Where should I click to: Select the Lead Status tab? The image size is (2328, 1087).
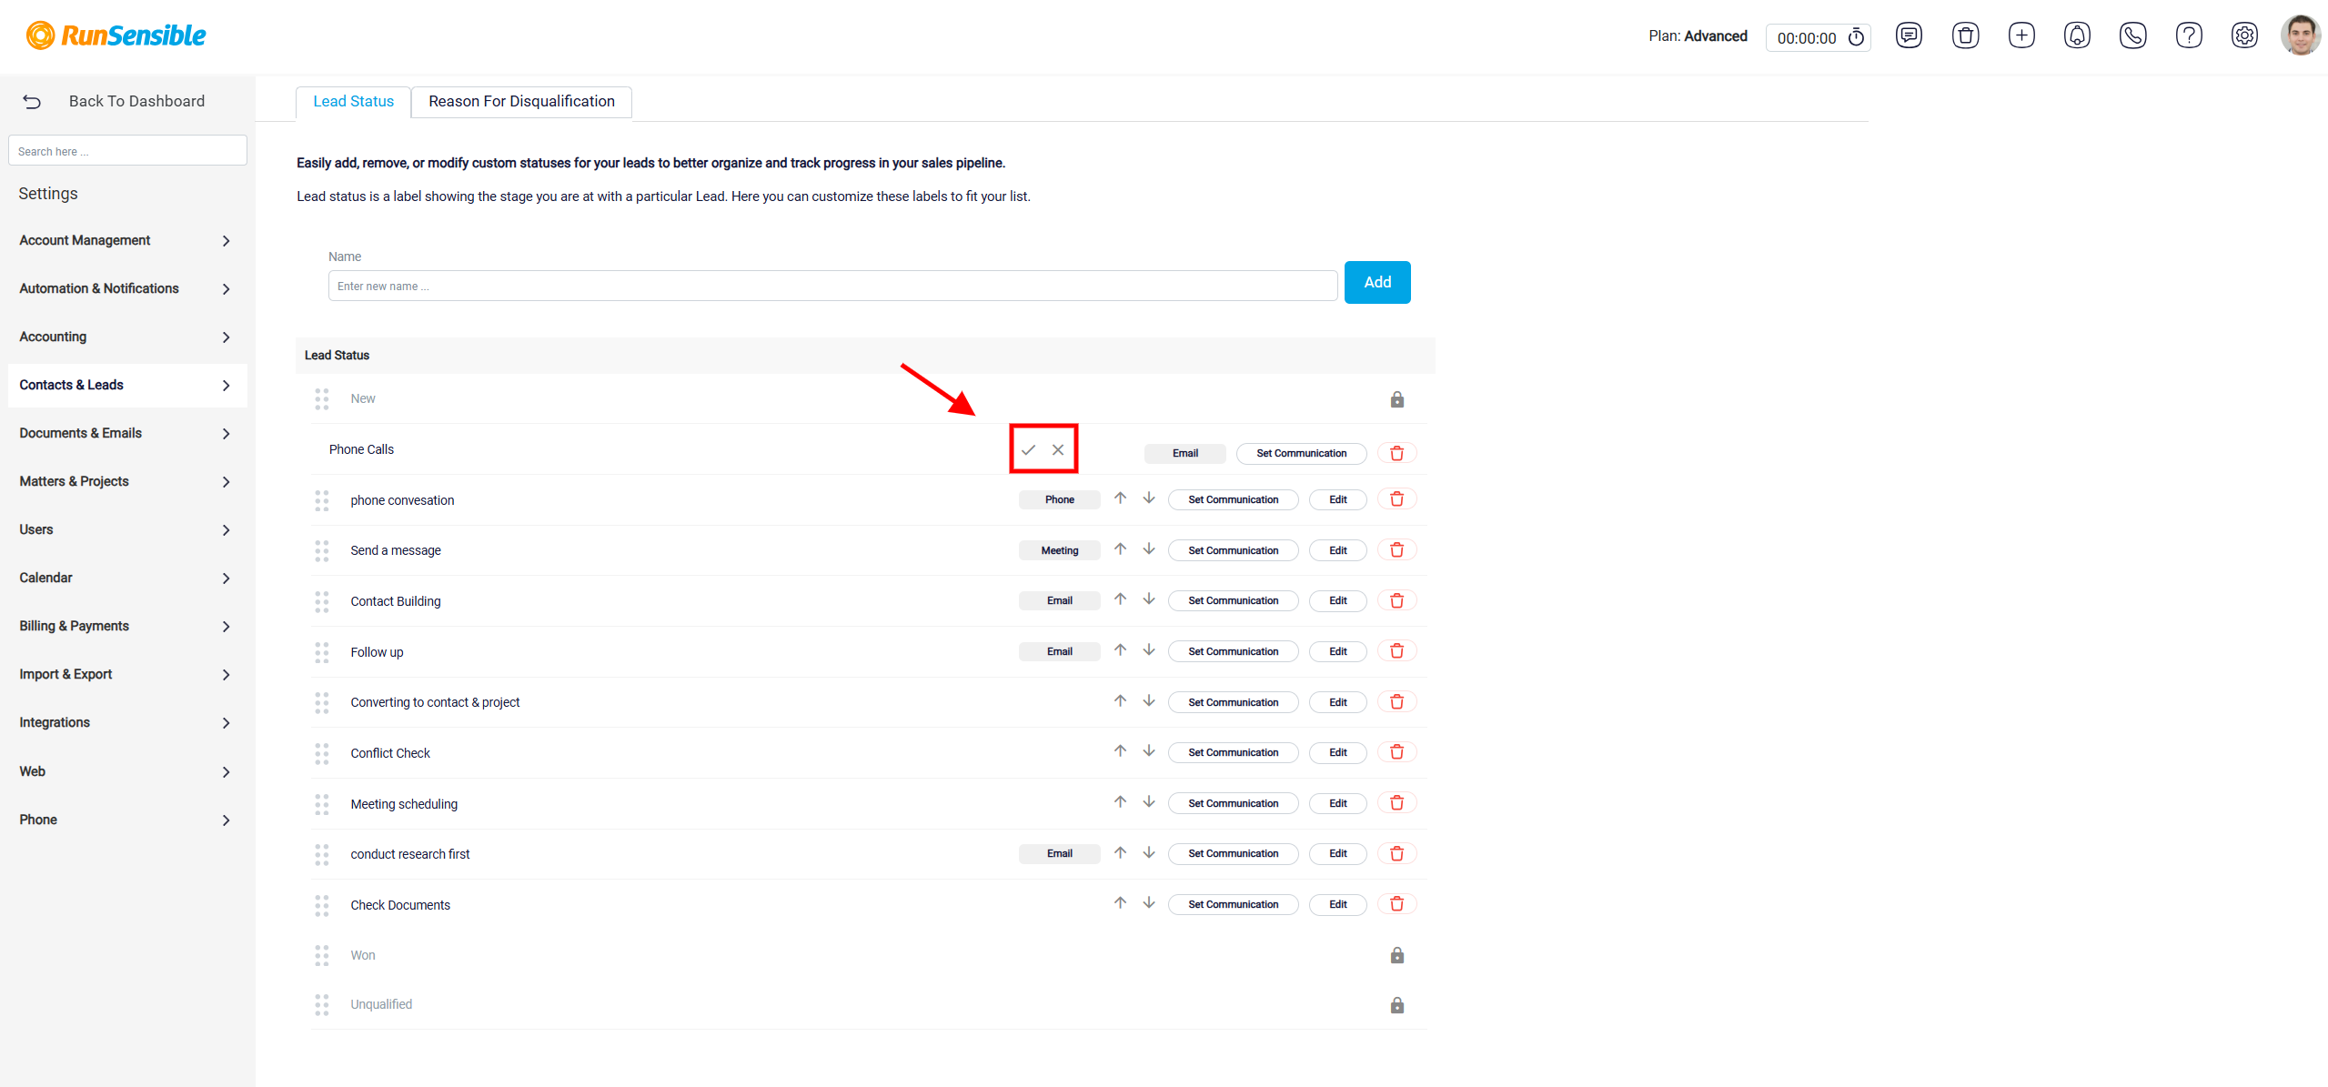click(353, 102)
